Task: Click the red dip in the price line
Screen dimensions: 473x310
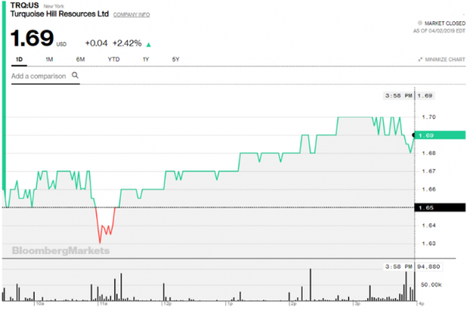Action: pos(105,225)
